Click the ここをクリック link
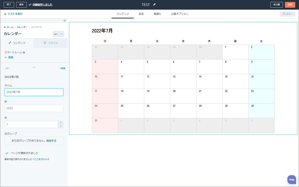 [x=42, y=159]
